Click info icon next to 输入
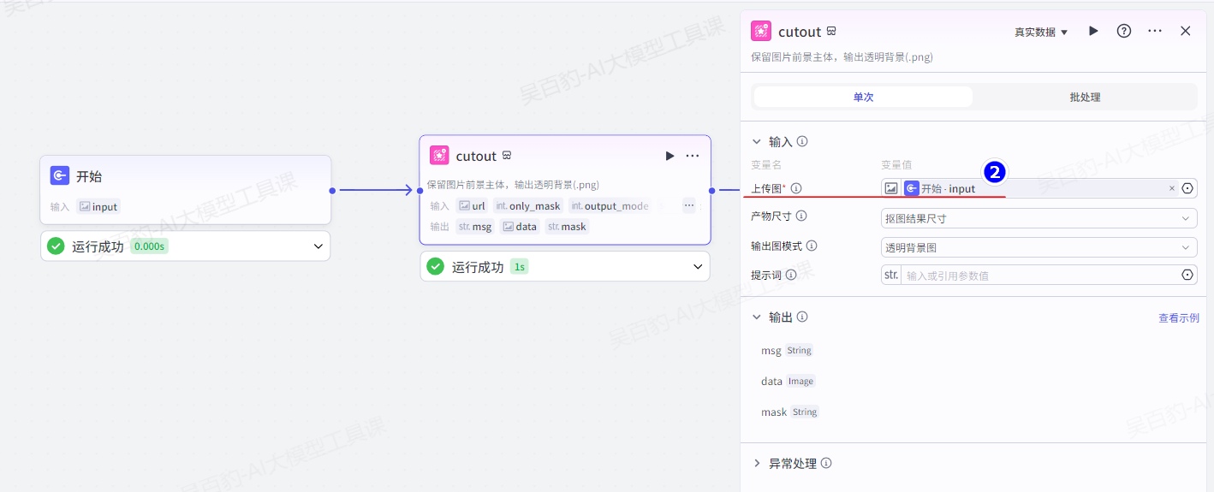This screenshot has height=492, width=1214. [802, 142]
